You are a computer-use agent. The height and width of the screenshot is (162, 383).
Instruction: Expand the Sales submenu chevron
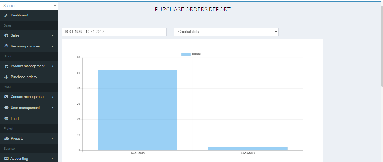53,35
